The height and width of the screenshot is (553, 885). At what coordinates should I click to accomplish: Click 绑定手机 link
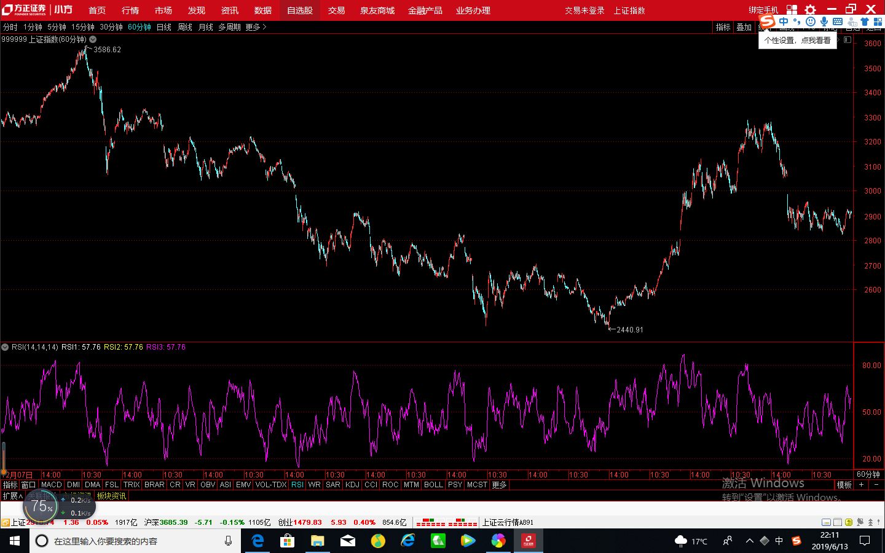point(763,10)
